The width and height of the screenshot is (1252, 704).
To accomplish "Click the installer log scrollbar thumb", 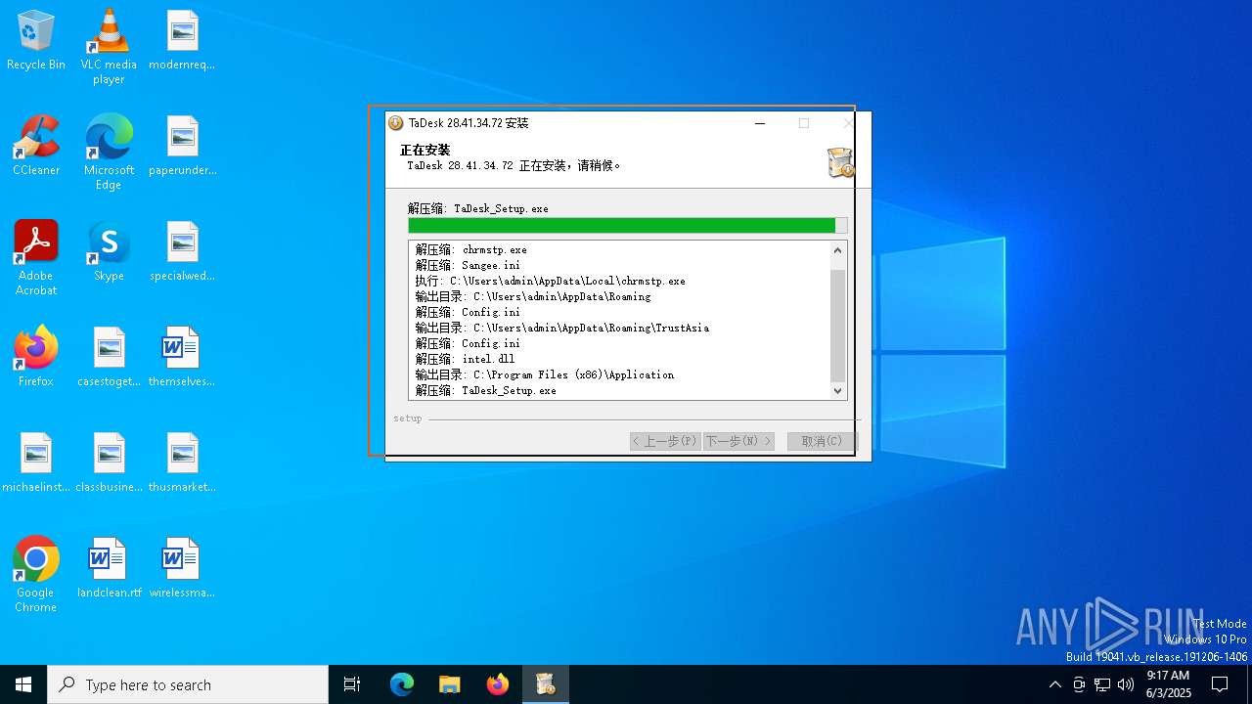I will click(x=837, y=326).
